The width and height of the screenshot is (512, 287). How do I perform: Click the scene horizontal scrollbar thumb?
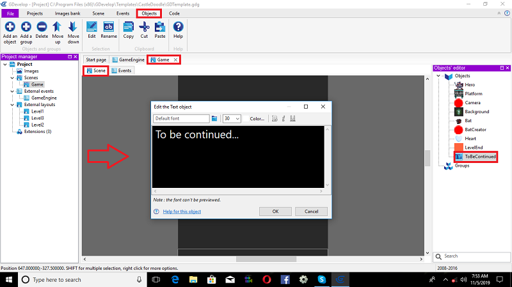click(x=266, y=260)
